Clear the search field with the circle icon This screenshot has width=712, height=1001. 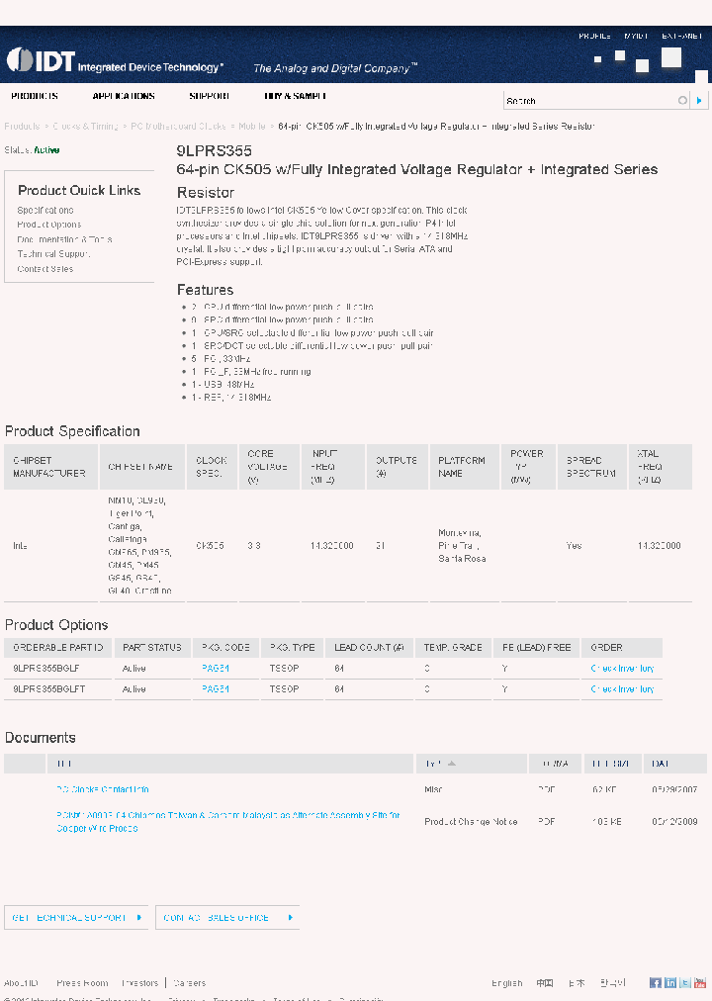(x=682, y=100)
